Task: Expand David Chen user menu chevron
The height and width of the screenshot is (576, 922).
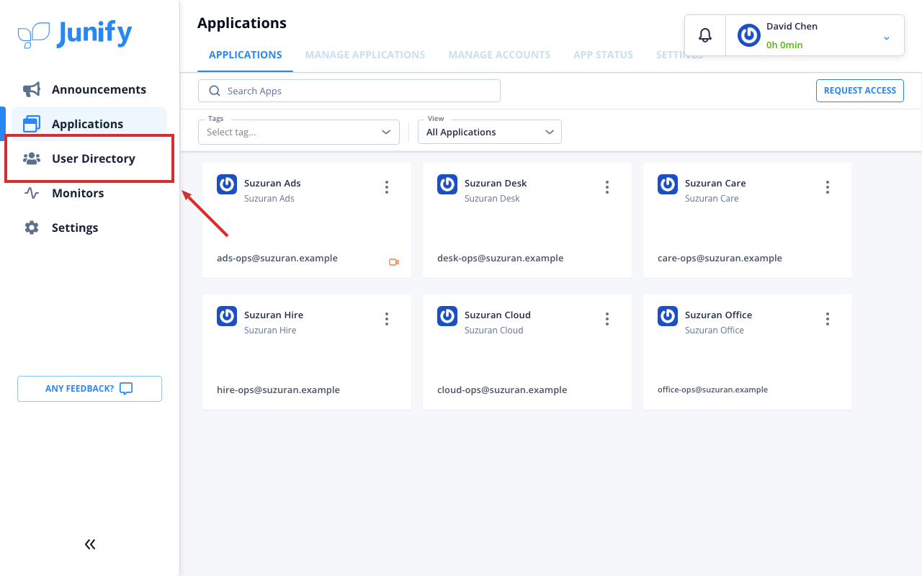Action: [x=887, y=37]
